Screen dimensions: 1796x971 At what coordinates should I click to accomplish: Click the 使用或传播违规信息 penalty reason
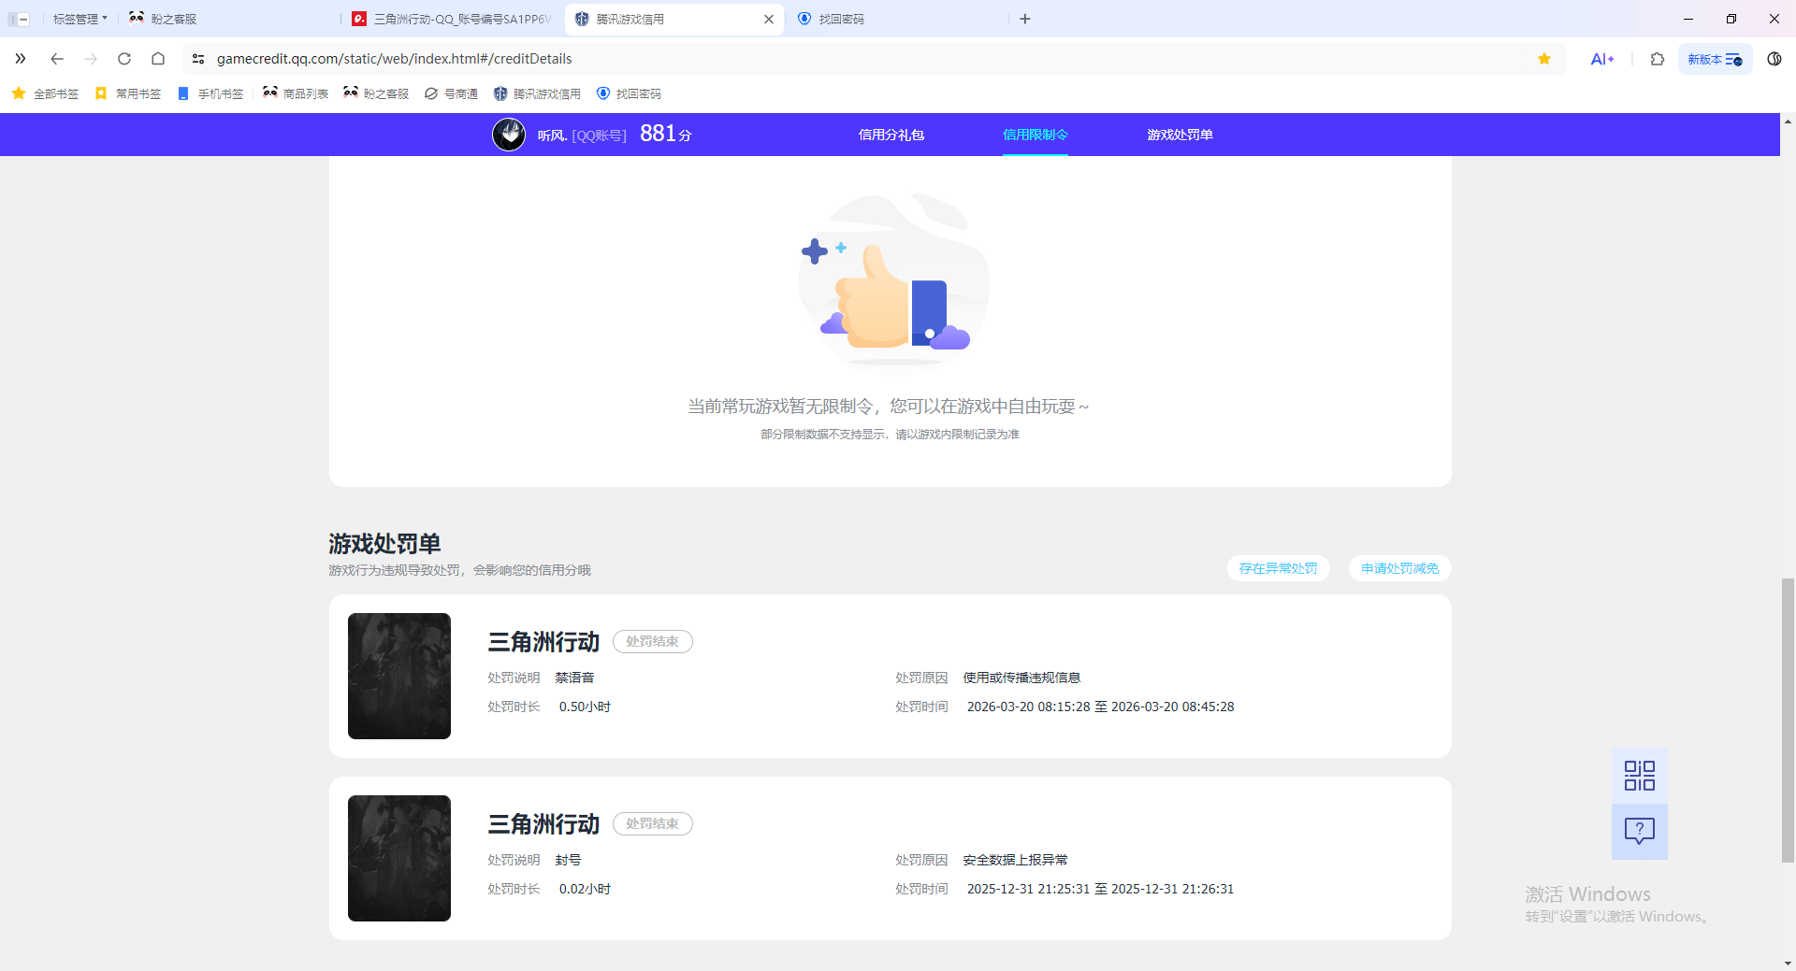tap(1021, 678)
